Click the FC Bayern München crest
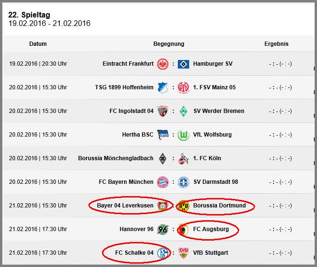The image size is (317, 267). (x=163, y=182)
